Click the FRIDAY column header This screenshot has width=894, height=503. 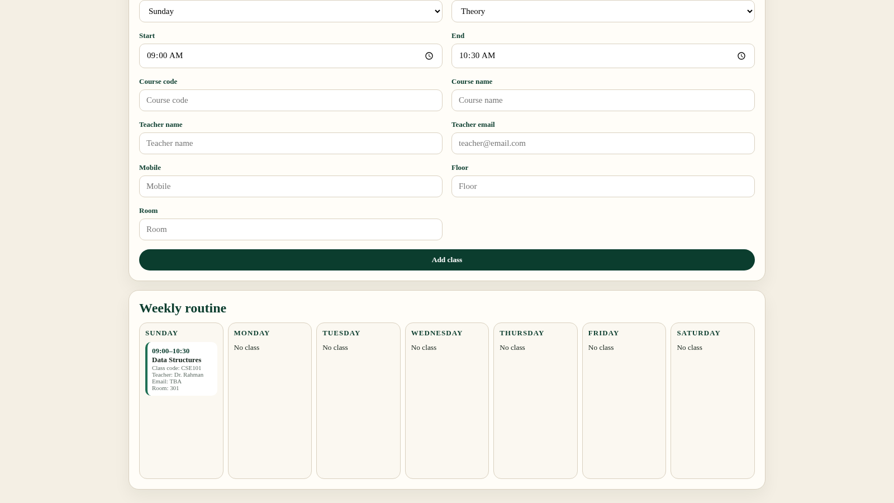[603, 333]
